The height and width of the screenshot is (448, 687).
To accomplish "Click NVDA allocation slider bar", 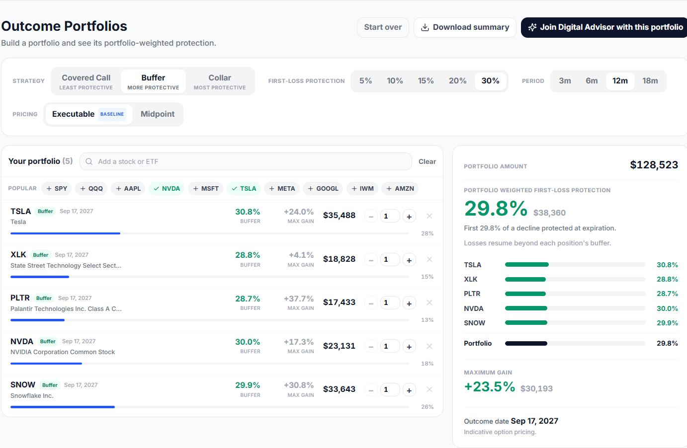I will pyautogui.click(x=210, y=364).
